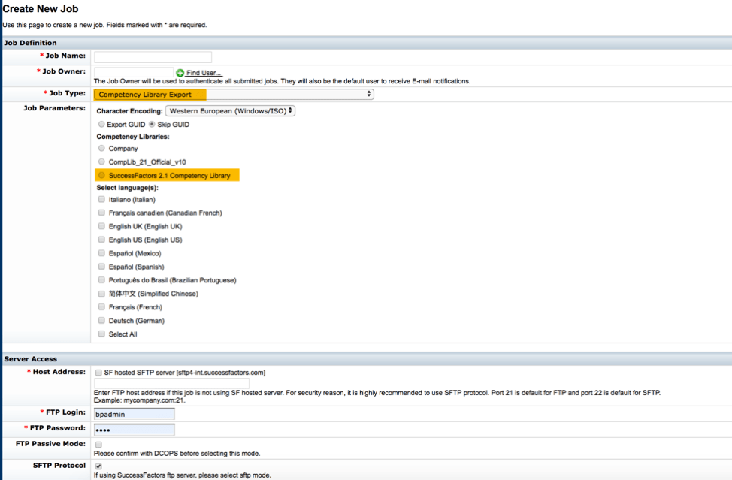The width and height of the screenshot is (732, 480).
Task: Click the Job Owner input field
Action: pos(133,72)
